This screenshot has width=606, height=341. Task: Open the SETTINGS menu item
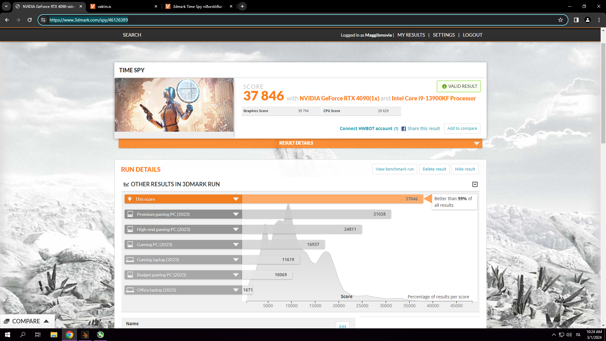click(x=444, y=35)
